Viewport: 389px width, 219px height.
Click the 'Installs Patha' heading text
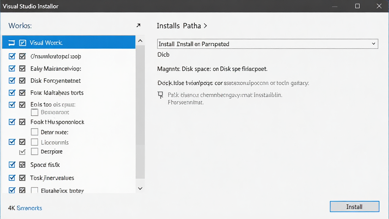(179, 26)
